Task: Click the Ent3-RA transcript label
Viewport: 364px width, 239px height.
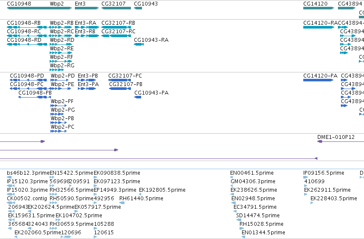Action: point(86,23)
